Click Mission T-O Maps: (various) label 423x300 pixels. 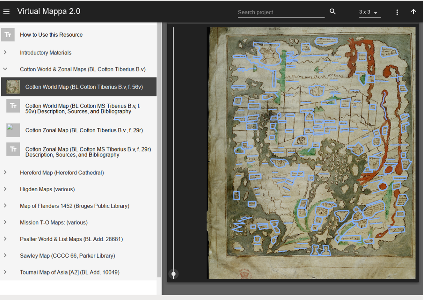click(54, 223)
